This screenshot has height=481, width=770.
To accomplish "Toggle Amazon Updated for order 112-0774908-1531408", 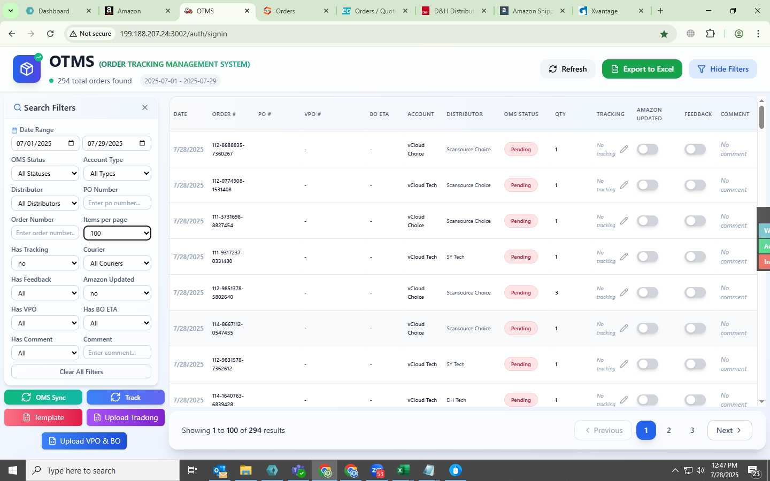I will (648, 185).
